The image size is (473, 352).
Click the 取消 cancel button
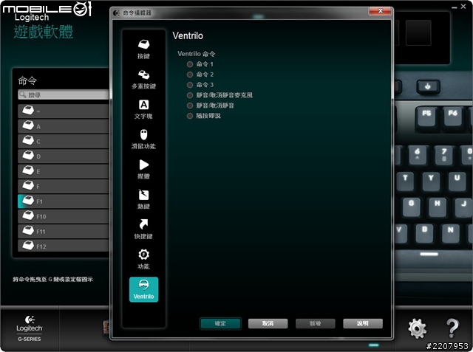click(268, 324)
